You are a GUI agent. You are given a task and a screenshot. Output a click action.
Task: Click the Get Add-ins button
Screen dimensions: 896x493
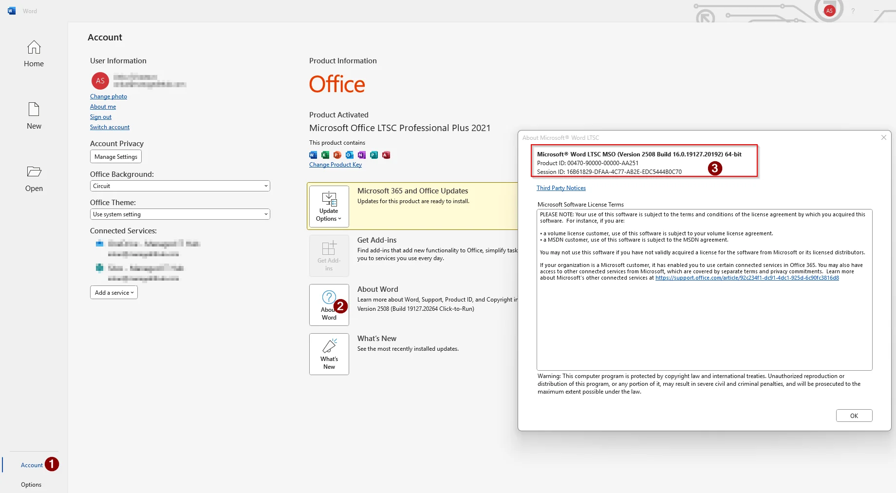329,256
